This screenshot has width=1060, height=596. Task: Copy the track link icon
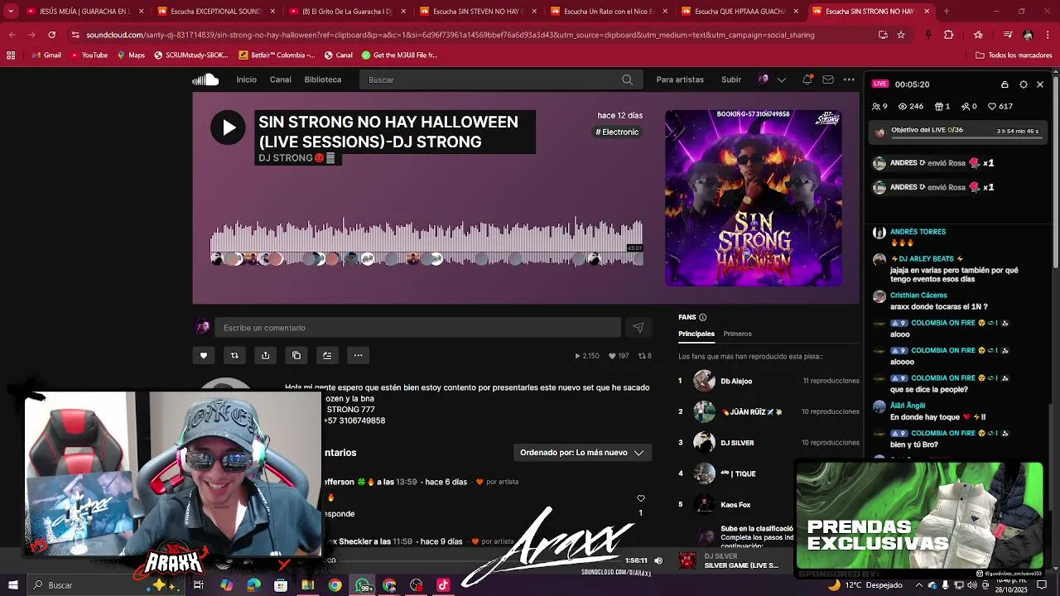coord(296,355)
